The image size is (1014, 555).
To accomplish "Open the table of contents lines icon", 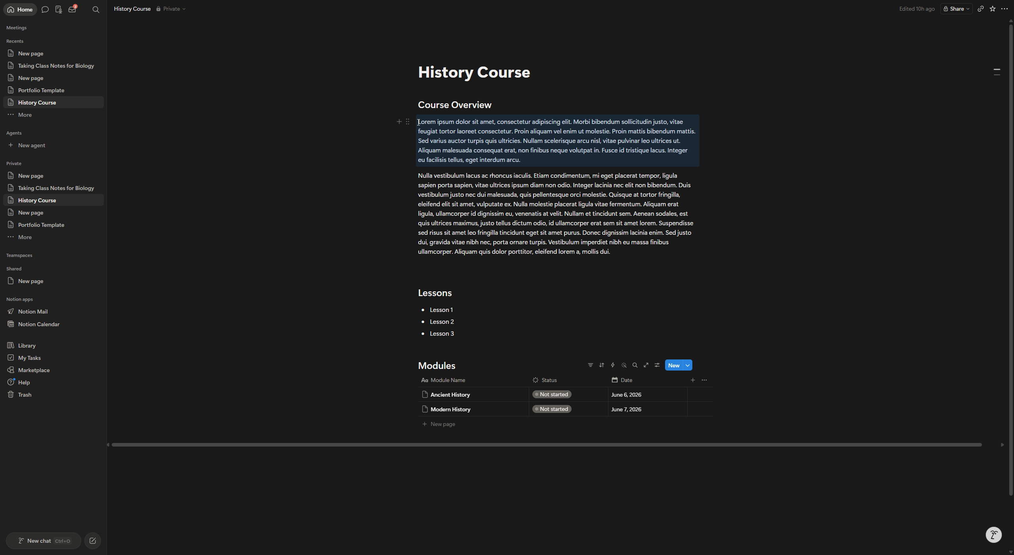I will point(997,72).
